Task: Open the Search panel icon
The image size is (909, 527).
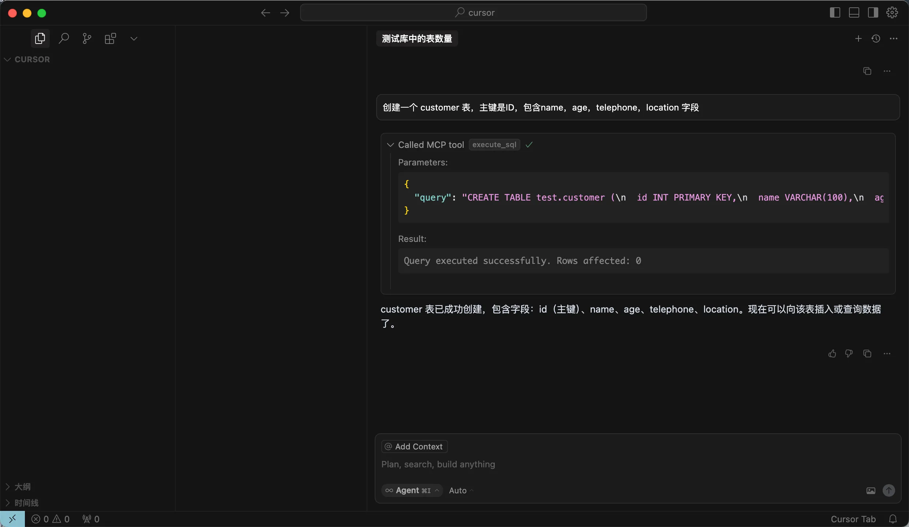Action: click(x=64, y=38)
